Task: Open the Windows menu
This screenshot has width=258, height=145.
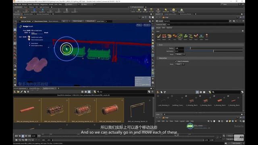Action: (x=36, y=4)
